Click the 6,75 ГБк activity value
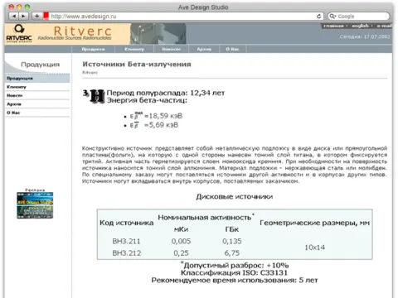The height and width of the screenshot is (298, 398). click(232, 253)
